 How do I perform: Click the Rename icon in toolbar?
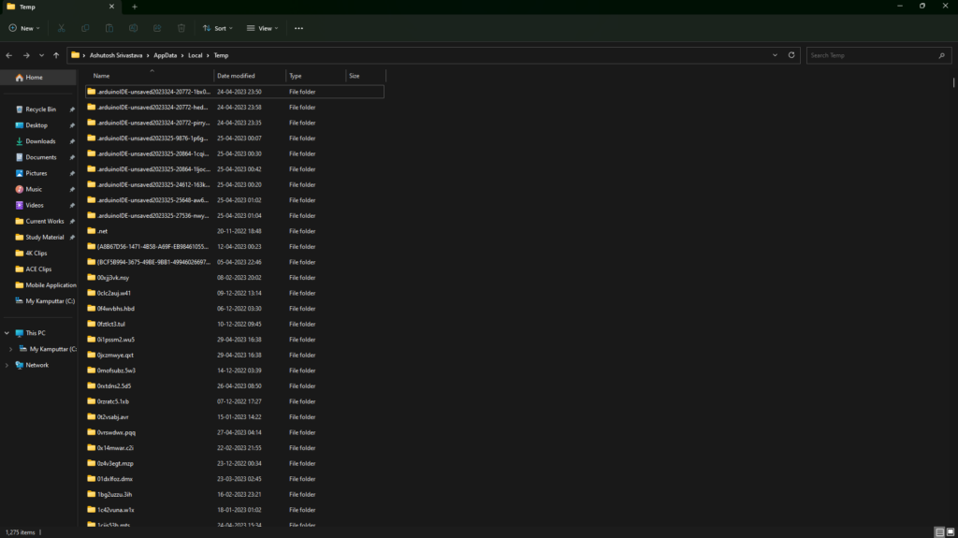(x=134, y=28)
